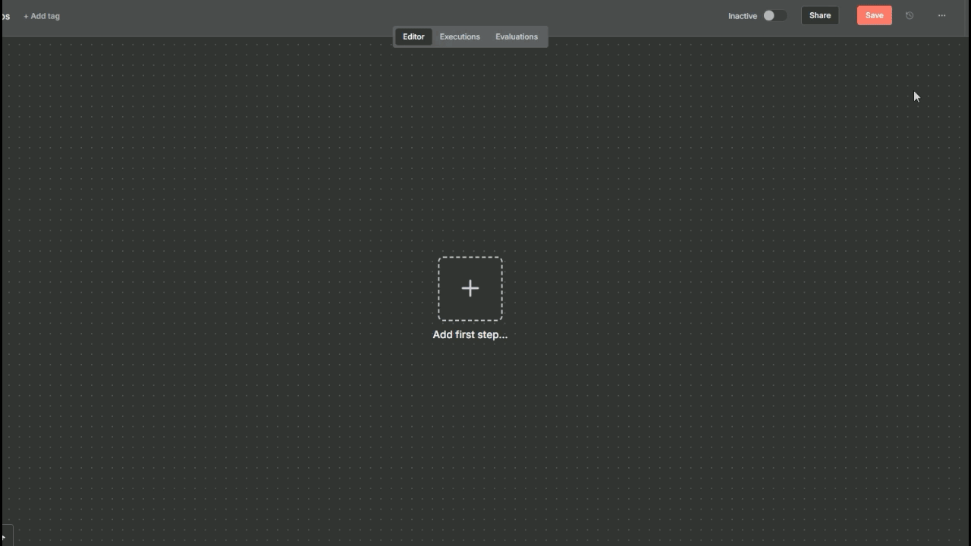
Task: Click the Inactive status label
Action: coord(742,16)
